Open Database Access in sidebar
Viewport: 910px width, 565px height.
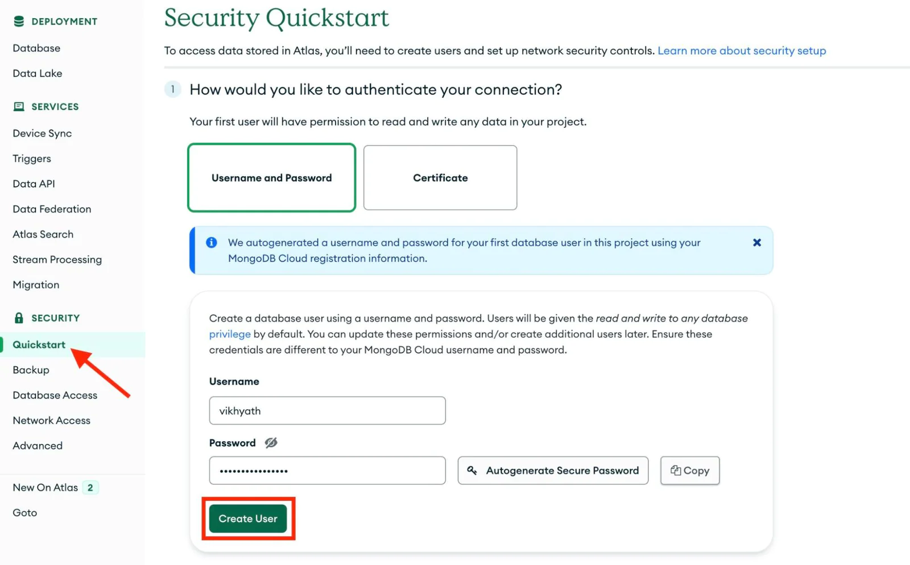(55, 395)
